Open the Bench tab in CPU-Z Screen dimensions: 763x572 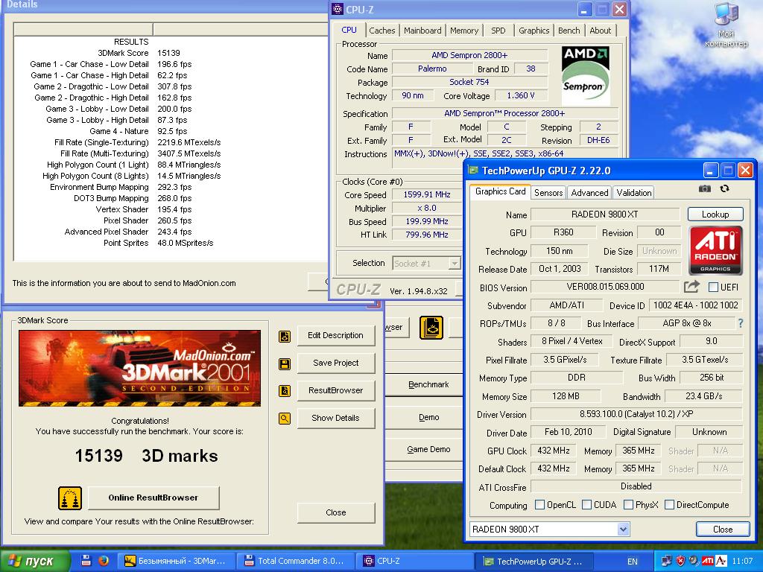click(x=569, y=30)
